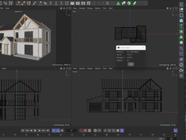Screen dimensions: 186x140
Task: Add a Text object from right sidebar
Action: pyautogui.click(x=181, y=26)
